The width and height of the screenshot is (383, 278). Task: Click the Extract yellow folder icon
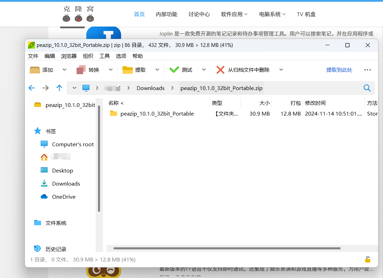click(x=128, y=70)
